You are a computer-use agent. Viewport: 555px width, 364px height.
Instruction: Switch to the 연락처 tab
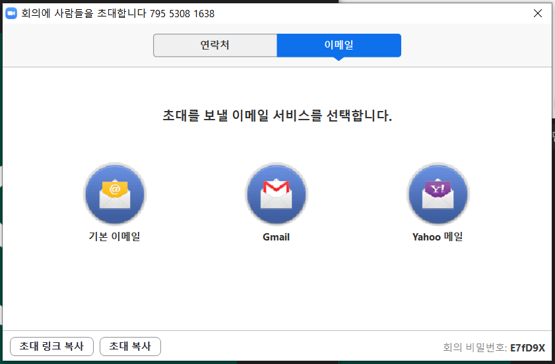coord(215,45)
